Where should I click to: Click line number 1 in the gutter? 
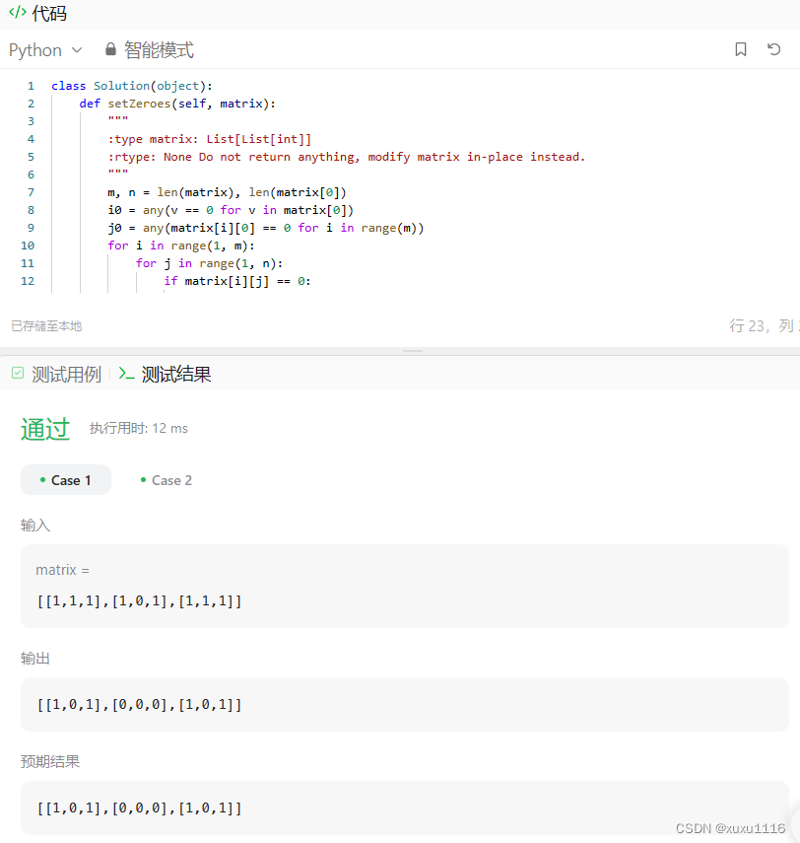point(31,86)
